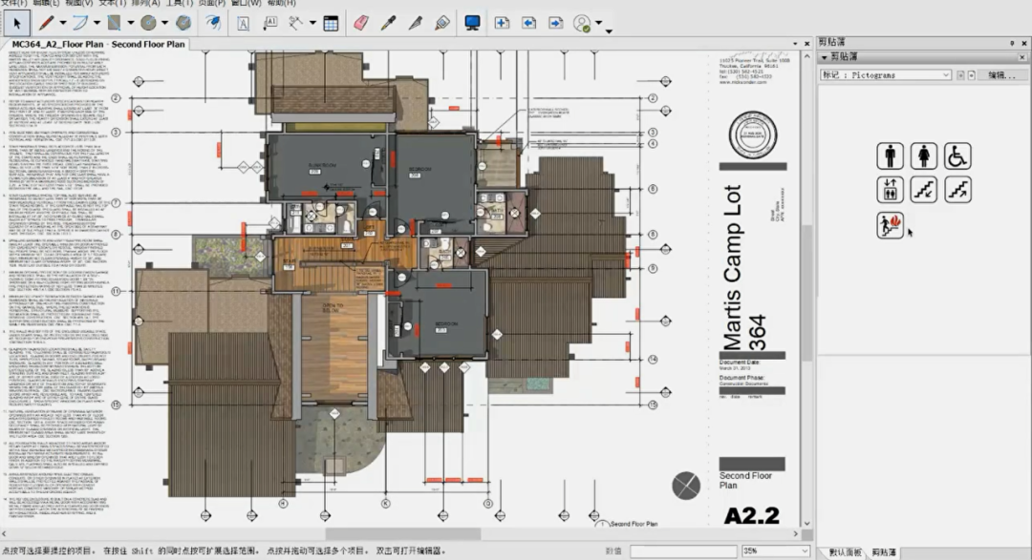1032x560 pixels.
Task: Open user account dropdown arrow
Action: click(x=598, y=24)
